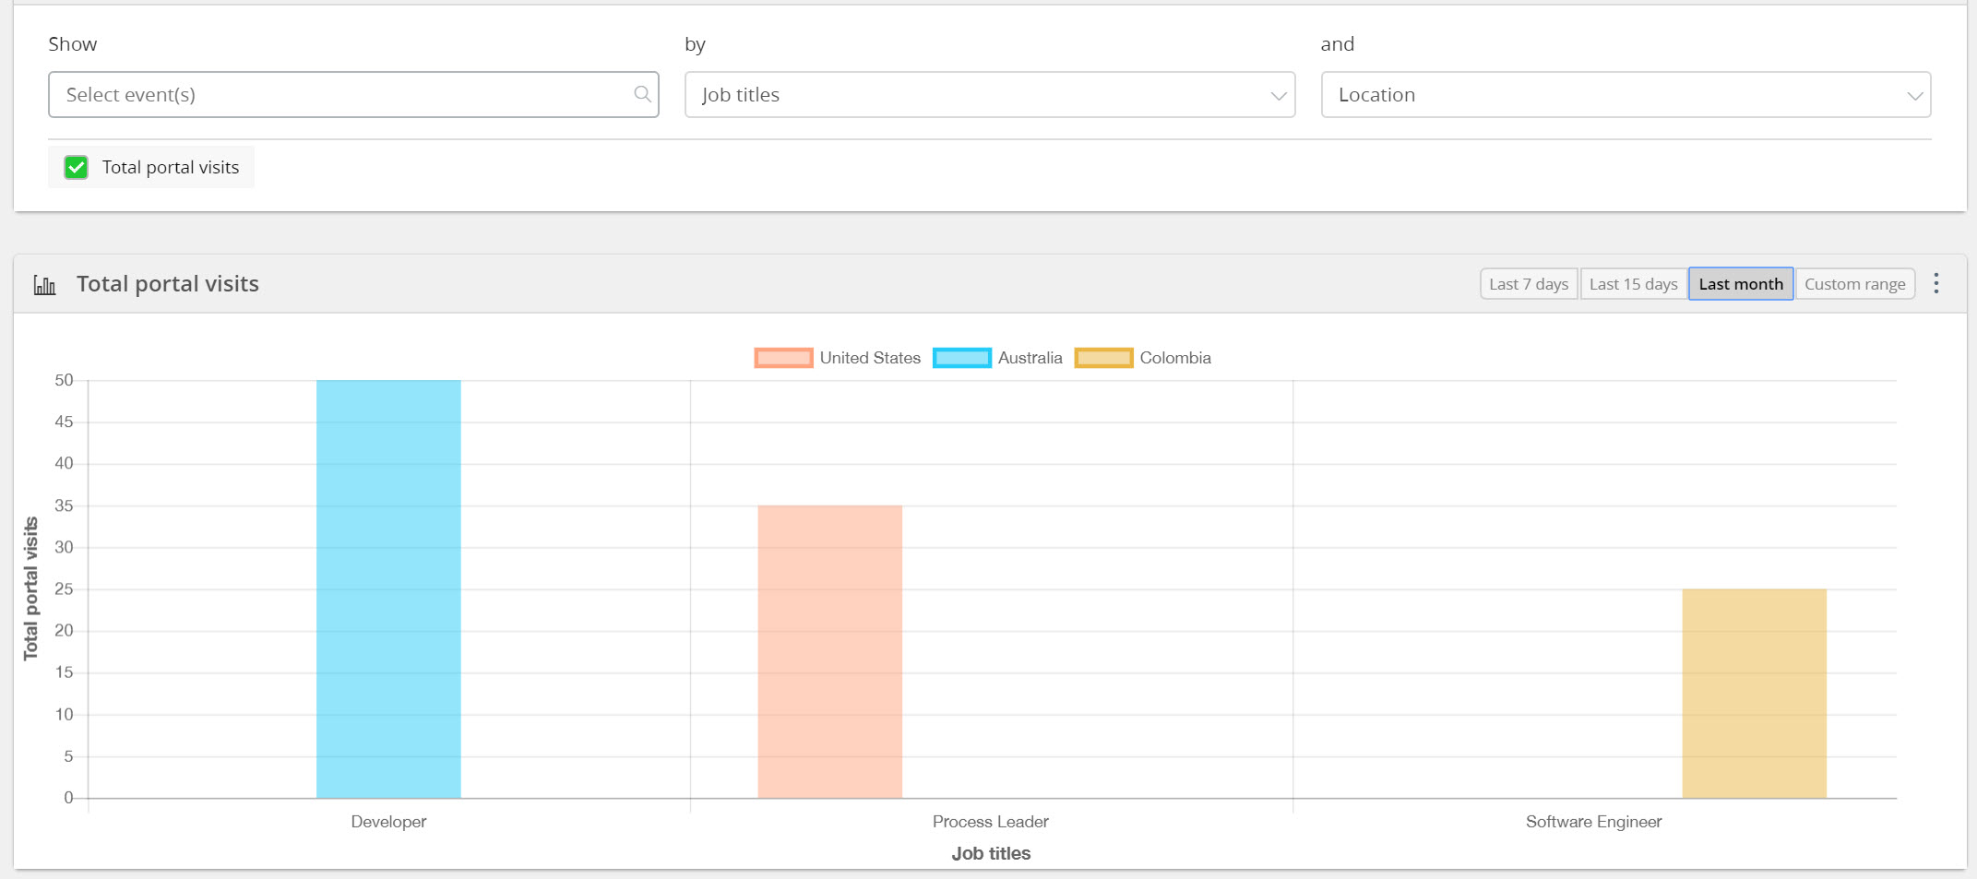Click the Australia legend label
The width and height of the screenshot is (1977, 879).
tap(1030, 358)
